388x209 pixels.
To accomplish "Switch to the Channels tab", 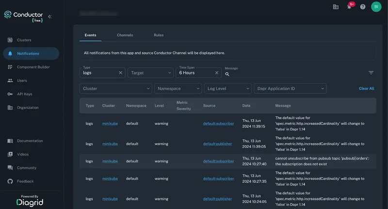I will point(125,35).
